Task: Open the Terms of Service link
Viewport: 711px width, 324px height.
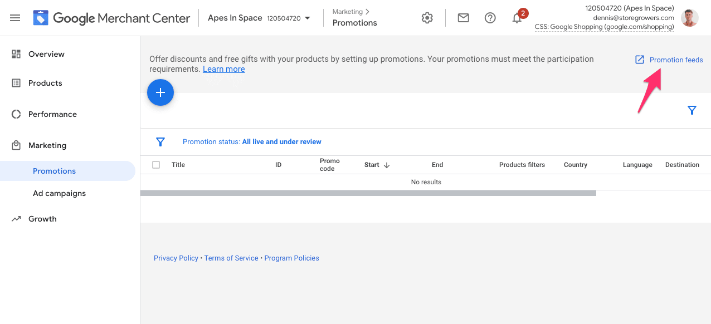Action: pos(231,258)
